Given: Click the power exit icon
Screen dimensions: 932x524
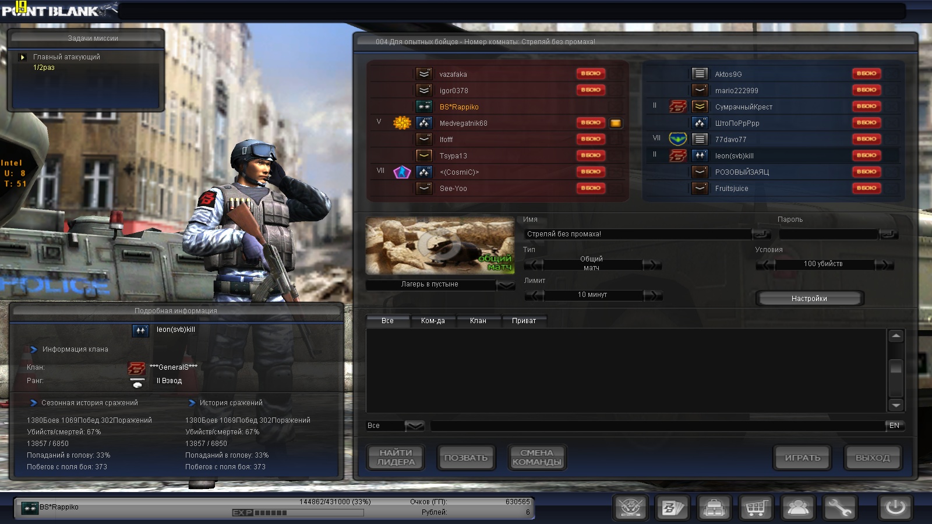Looking at the screenshot, I should [x=895, y=508].
